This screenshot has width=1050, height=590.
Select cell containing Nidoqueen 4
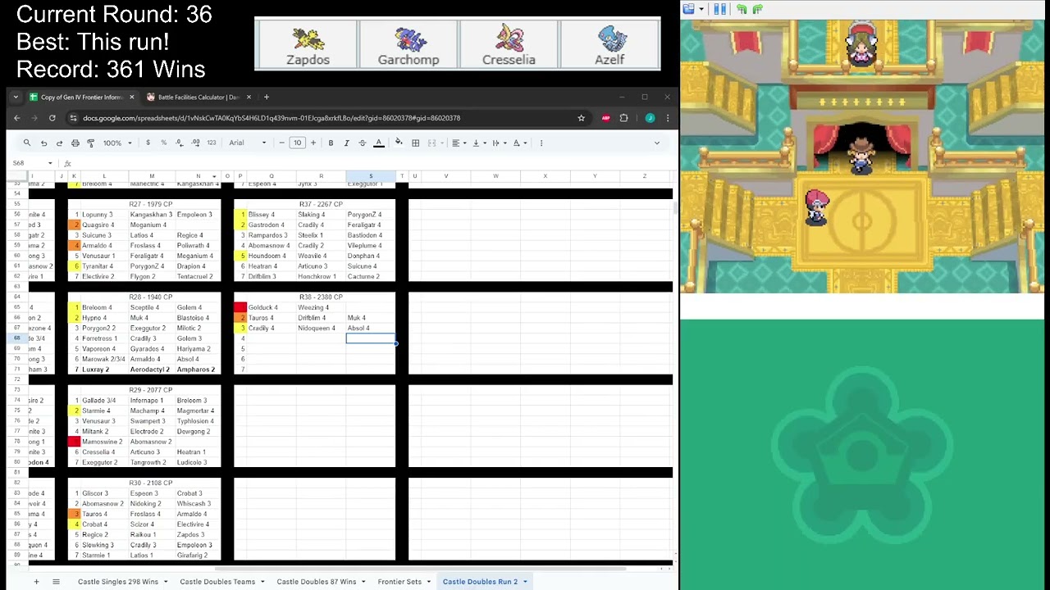click(x=321, y=328)
